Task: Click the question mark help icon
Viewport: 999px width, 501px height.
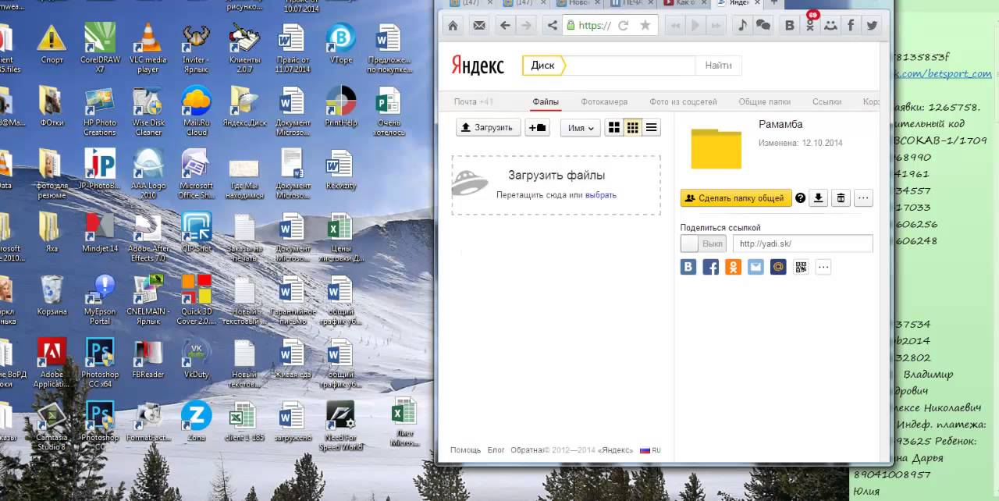Action: click(x=800, y=198)
